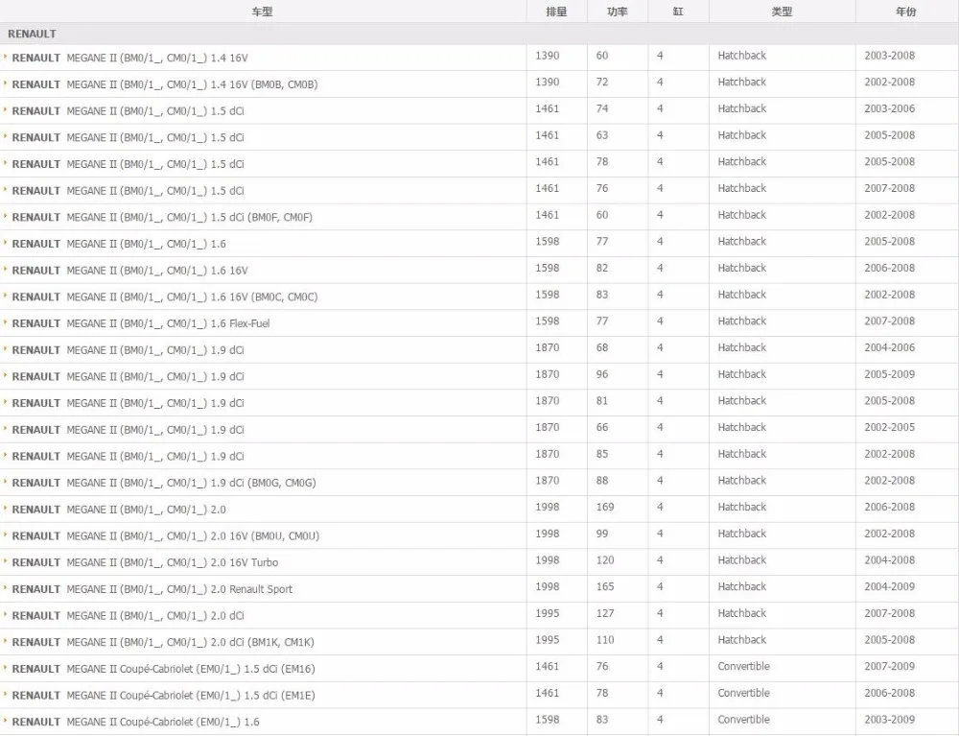Select the power value 169
The height and width of the screenshot is (736, 959).
click(x=605, y=508)
